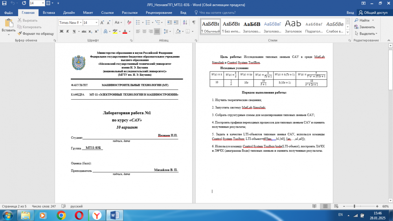Switch to the Рецензирование tab
This screenshot has width=393, height=221.
click(158, 13)
